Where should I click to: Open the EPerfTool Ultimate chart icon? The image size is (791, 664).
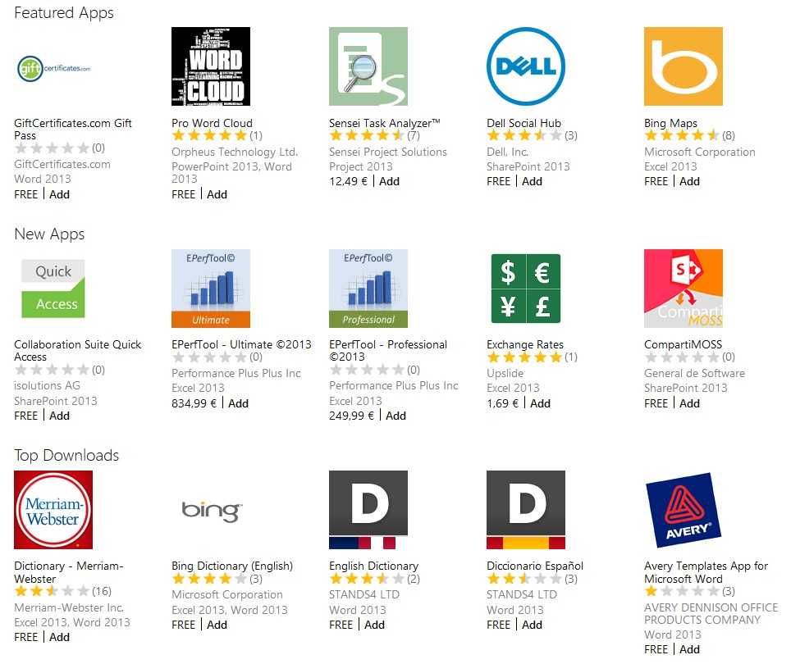coord(211,289)
